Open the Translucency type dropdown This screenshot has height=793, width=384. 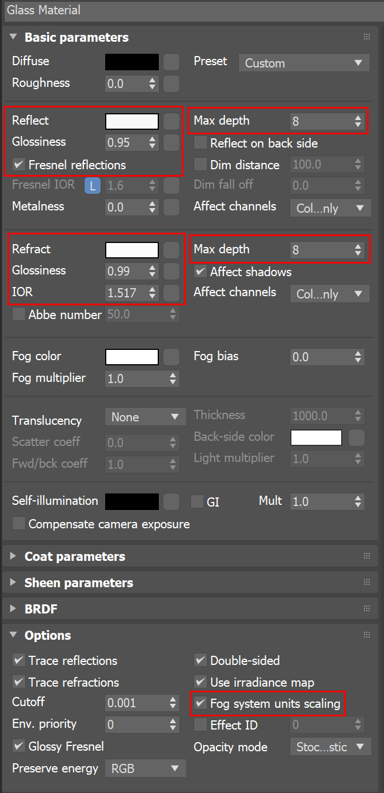tap(145, 417)
